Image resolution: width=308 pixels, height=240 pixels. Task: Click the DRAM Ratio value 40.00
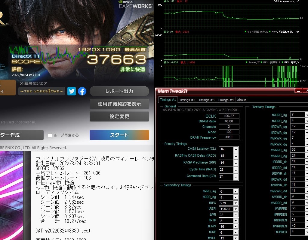[x=229, y=121]
